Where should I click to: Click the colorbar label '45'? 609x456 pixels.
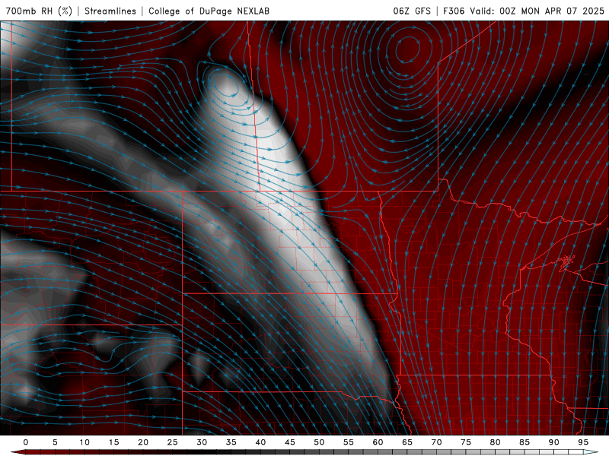click(290, 442)
